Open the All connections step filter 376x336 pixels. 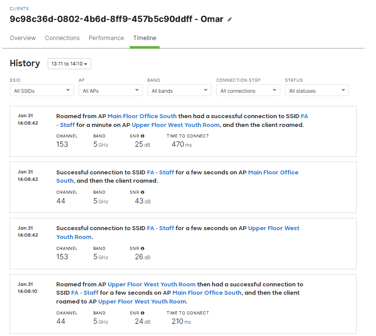[x=248, y=90]
